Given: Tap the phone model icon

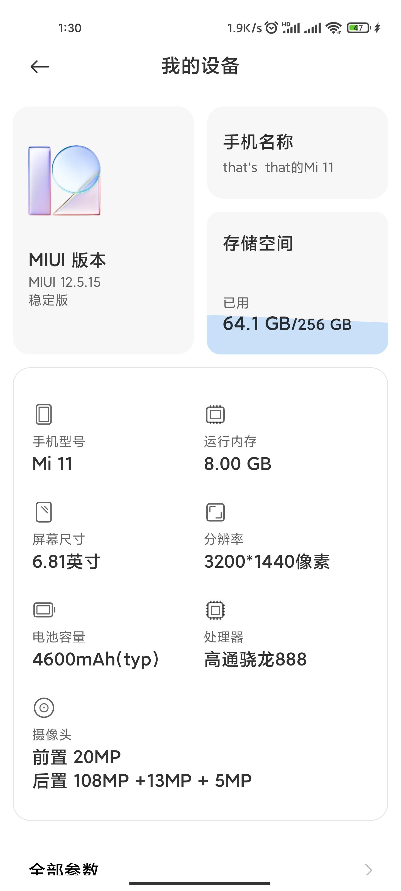Looking at the screenshot, I should click(x=44, y=414).
